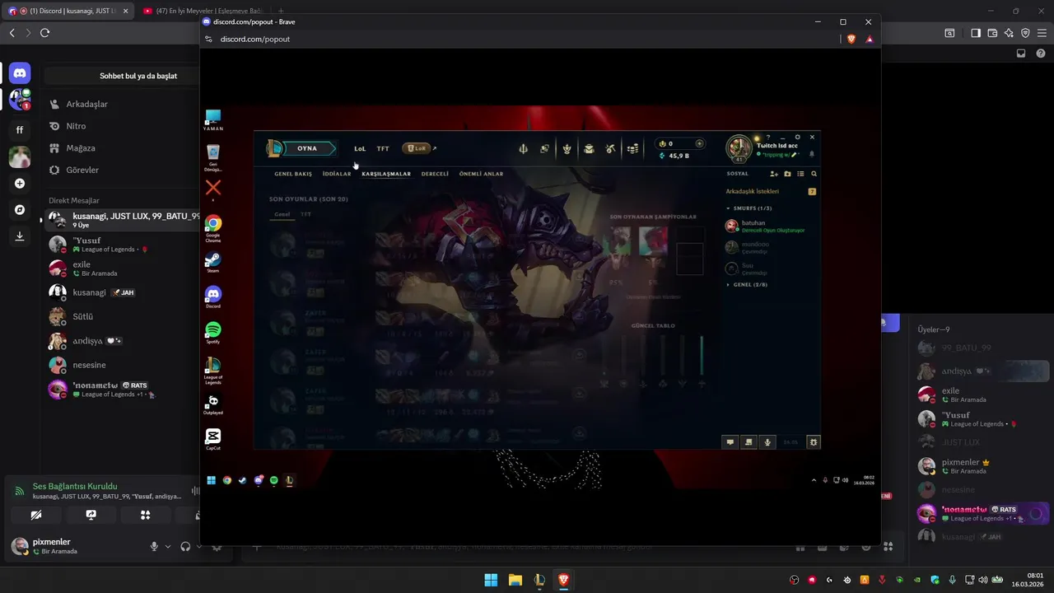Viewport: 1054px width, 593px height.
Task: Toggle camera in Discord voice panel
Action: (36, 515)
